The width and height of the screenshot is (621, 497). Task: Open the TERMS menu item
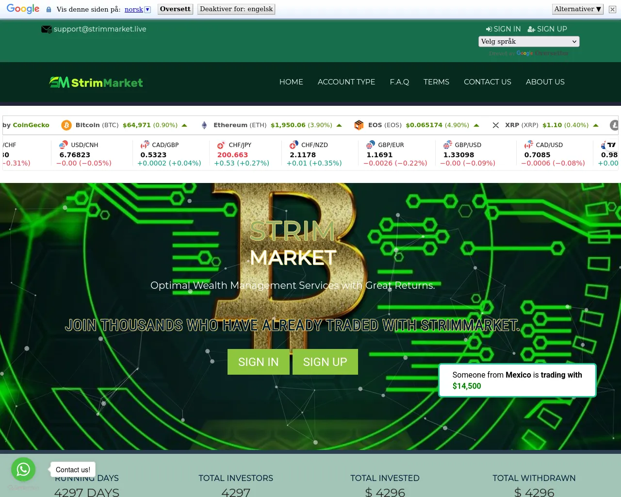pos(436,82)
